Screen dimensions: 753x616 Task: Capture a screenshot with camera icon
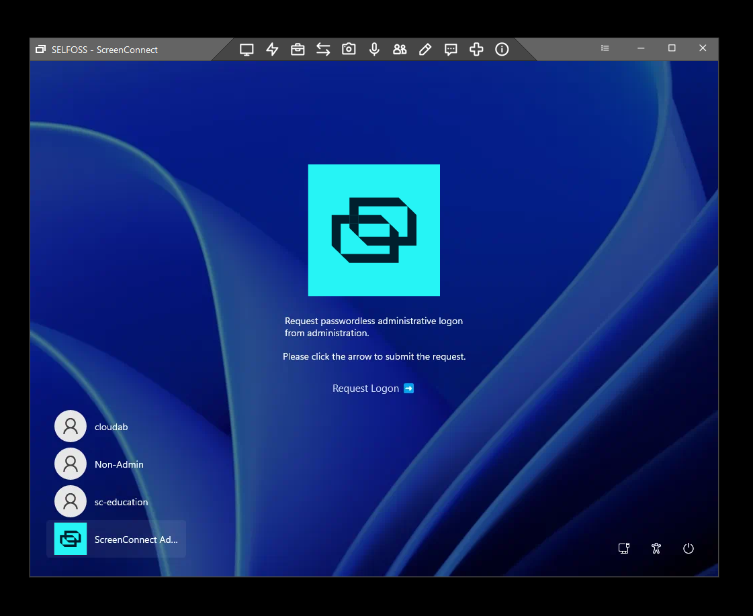(x=349, y=49)
